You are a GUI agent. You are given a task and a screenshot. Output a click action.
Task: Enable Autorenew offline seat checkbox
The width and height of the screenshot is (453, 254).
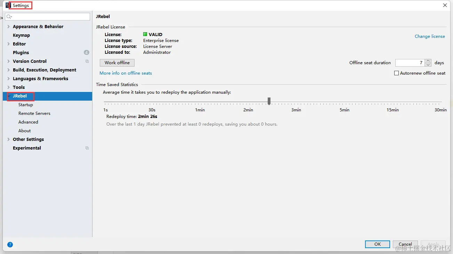pyautogui.click(x=396, y=73)
